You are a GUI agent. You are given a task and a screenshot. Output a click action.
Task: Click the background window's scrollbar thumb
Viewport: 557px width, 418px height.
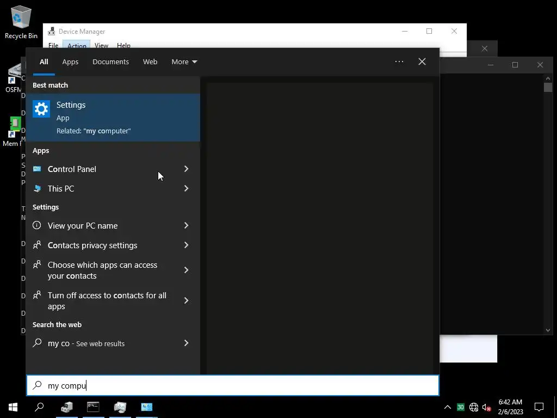point(548,88)
